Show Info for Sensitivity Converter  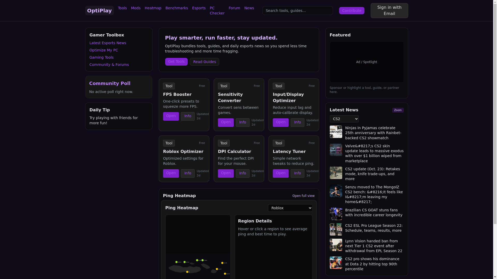[x=243, y=122]
